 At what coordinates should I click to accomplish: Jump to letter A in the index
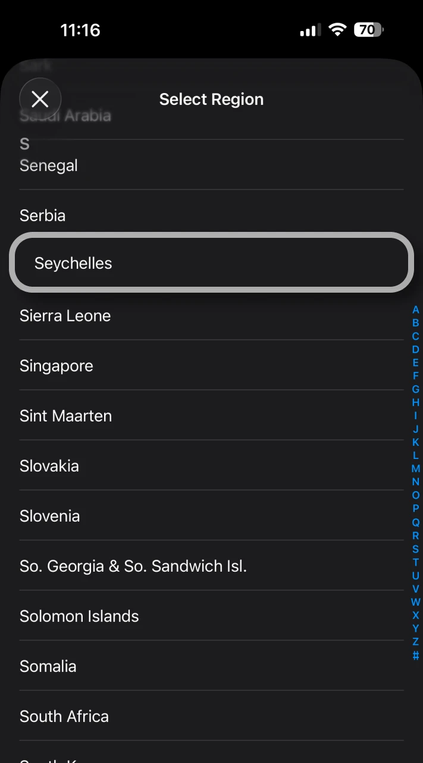[415, 310]
